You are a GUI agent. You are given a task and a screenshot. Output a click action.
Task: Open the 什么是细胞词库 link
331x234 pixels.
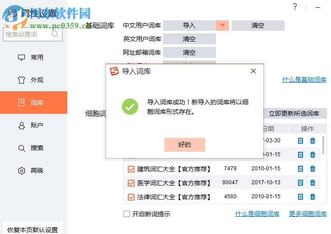click(257, 214)
